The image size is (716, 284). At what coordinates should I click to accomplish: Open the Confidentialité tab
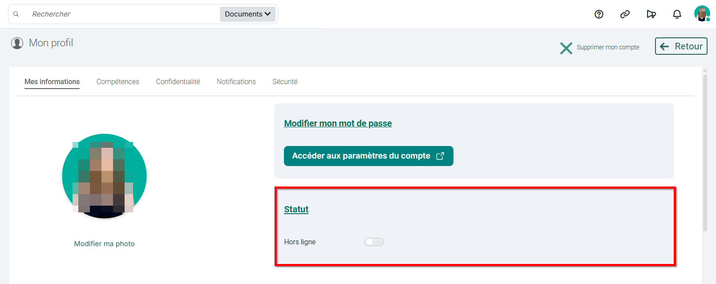[178, 82]
